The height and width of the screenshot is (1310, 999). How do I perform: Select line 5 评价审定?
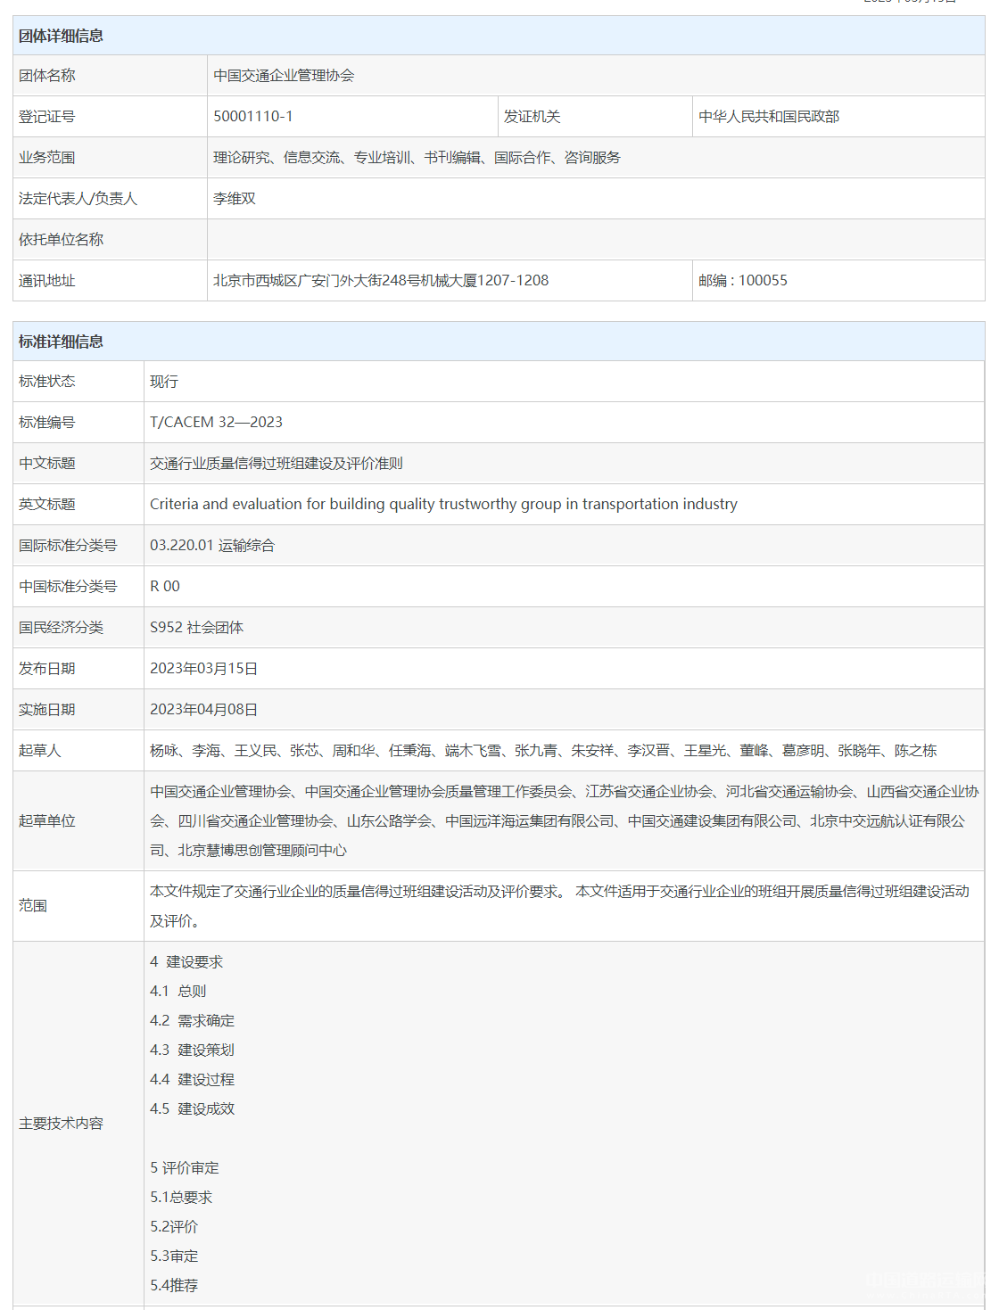[x=185, y=1168]
